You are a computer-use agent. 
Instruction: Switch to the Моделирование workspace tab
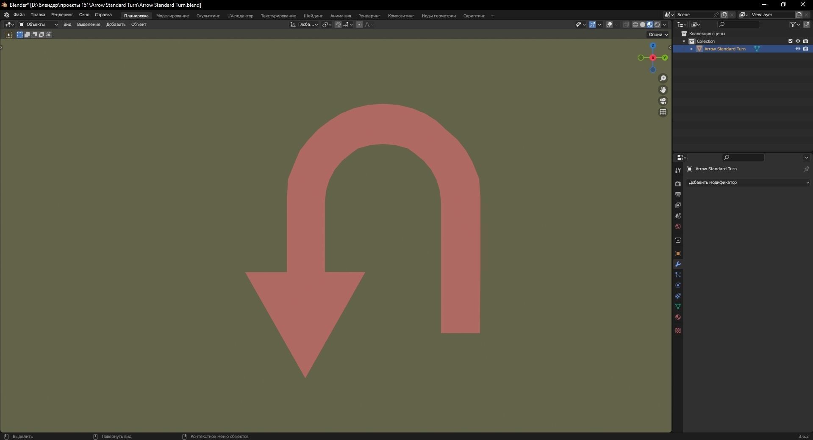tap(172, 16)
